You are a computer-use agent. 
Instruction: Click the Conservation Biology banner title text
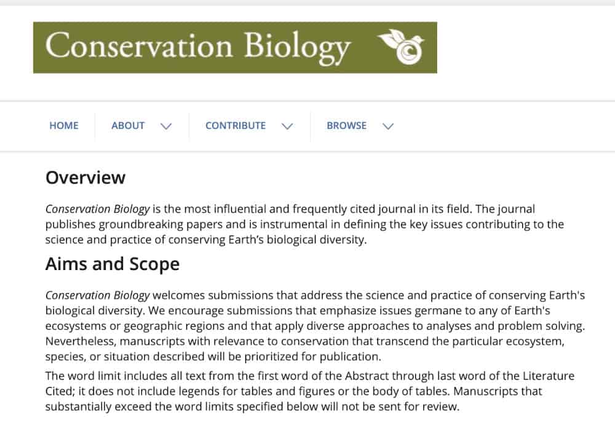click(x=197, y=47)
